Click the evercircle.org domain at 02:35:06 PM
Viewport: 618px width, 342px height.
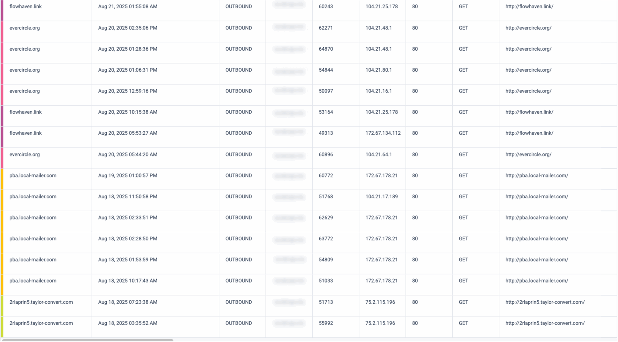coord(25,28)
